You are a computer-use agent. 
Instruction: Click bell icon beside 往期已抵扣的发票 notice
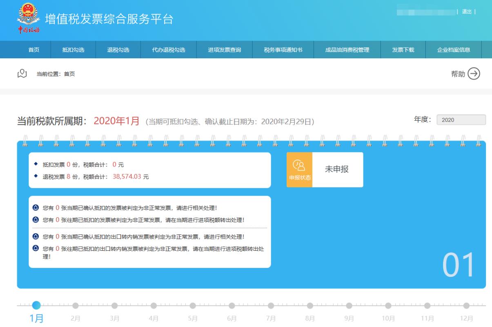coord(36,220)
